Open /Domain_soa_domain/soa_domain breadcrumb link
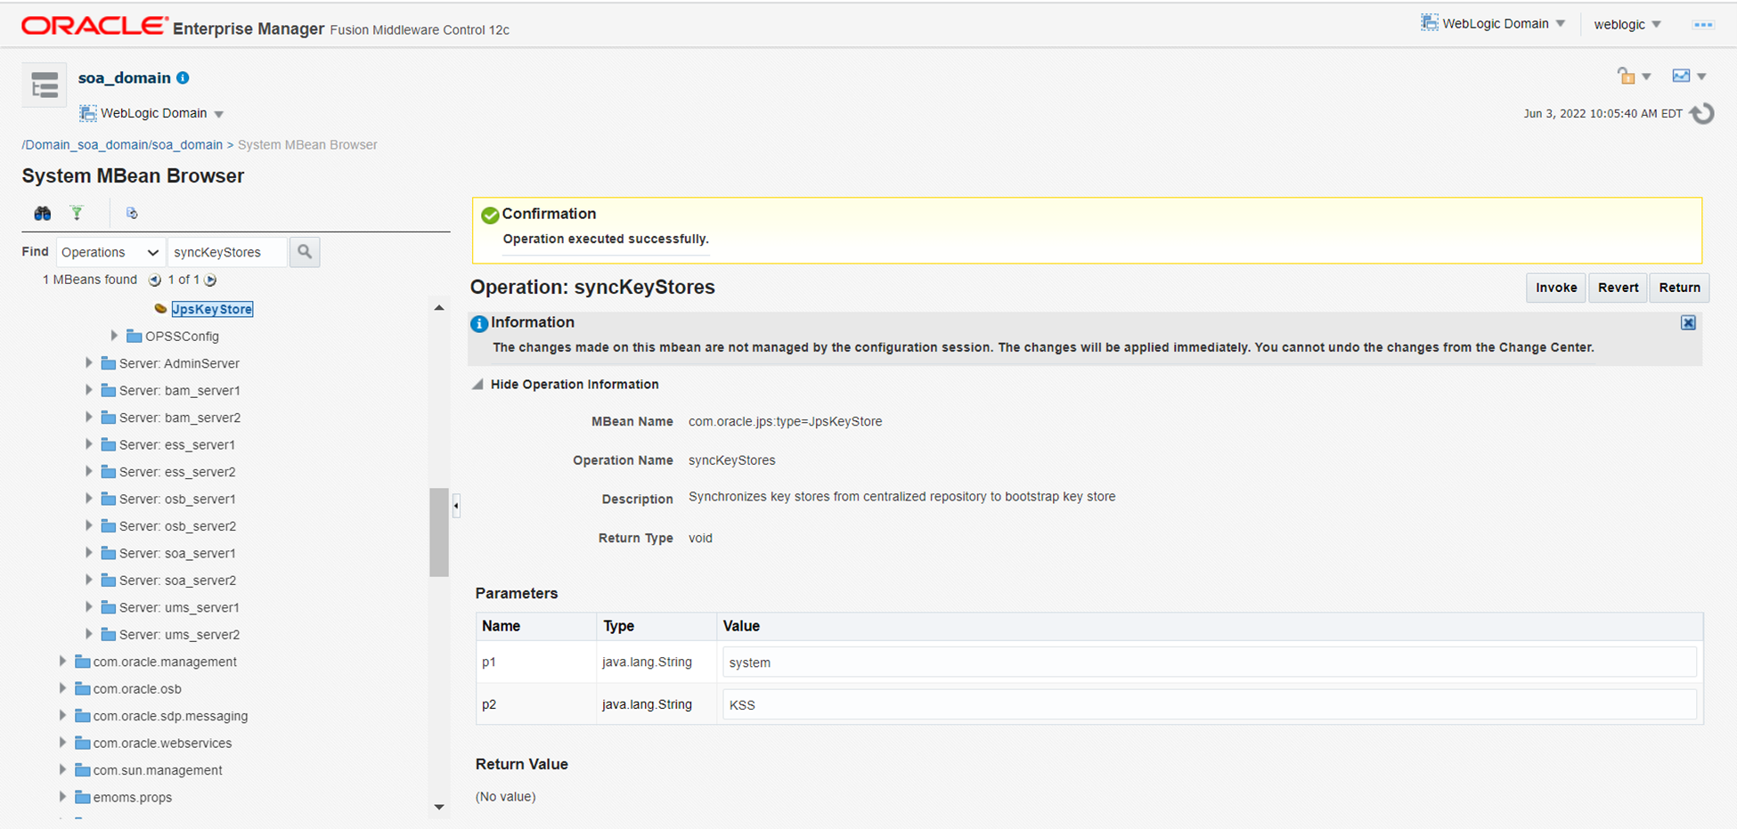The height and width of the screenshot is (829, 1737). coord(122,144)
